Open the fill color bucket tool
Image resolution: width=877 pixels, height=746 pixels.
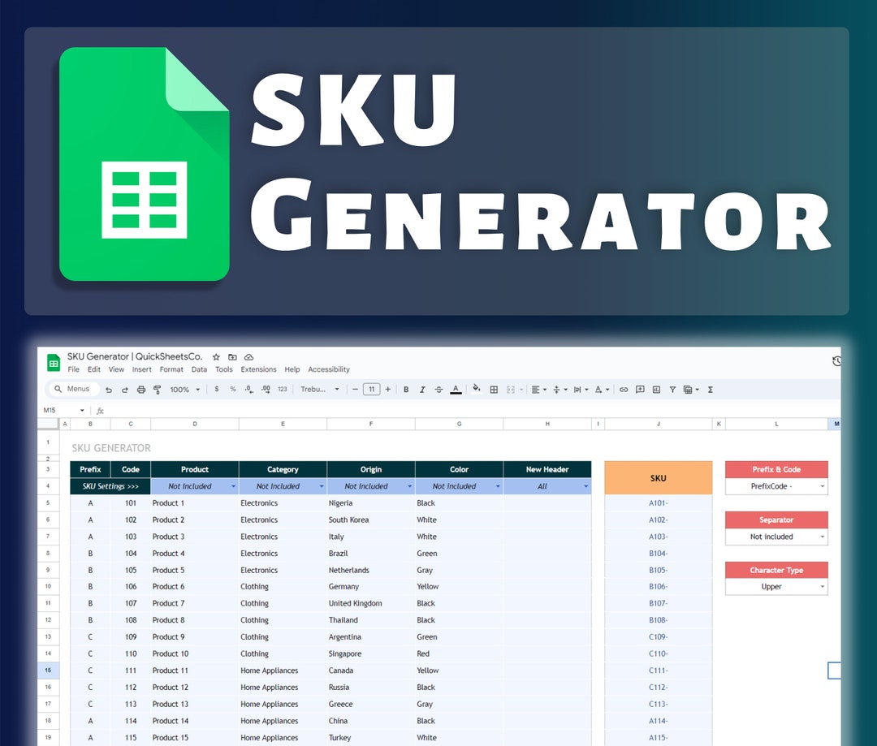(x=475, y=390)
